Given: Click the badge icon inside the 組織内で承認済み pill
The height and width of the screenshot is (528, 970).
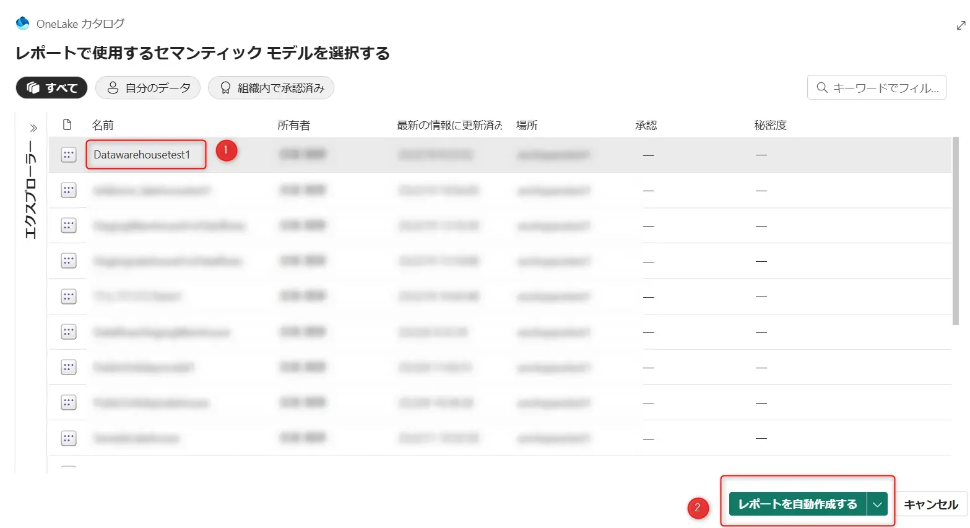Looking at the screenshot, I should pyautogui.click(x=225, y=87).
